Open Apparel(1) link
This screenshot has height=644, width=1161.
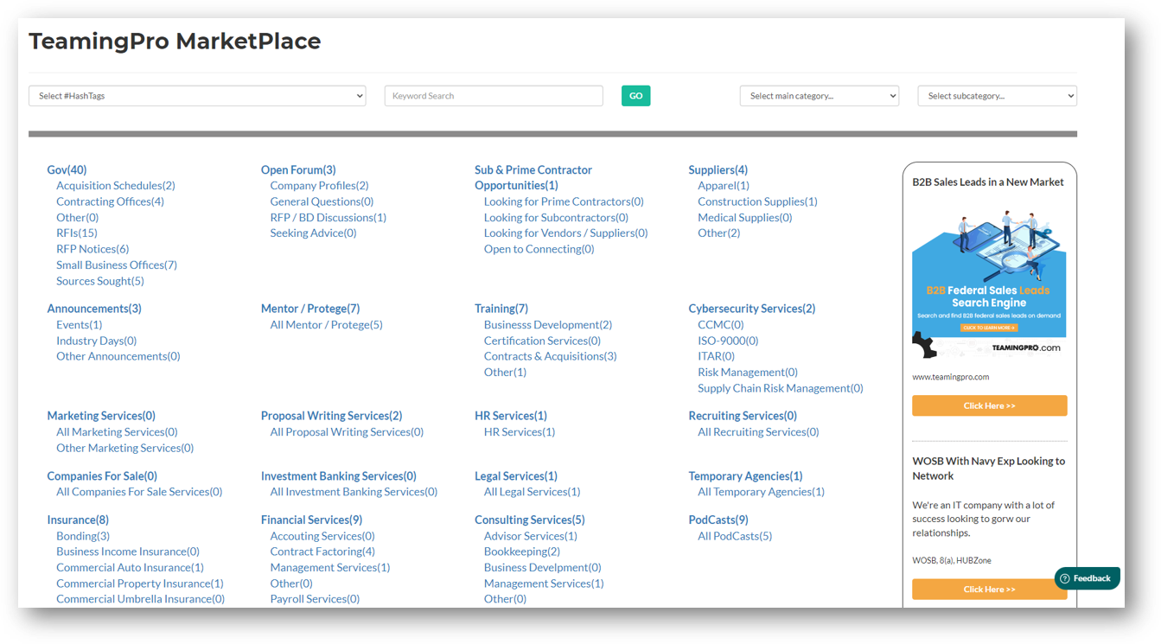point(724,186)
